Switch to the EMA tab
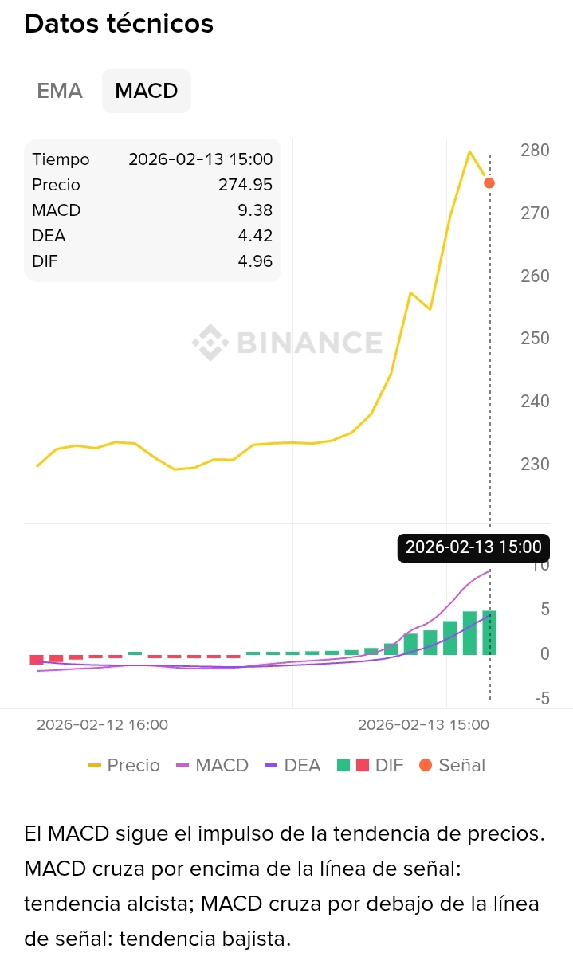This screenshot has height=953, width=573. (x=60, y=91)
